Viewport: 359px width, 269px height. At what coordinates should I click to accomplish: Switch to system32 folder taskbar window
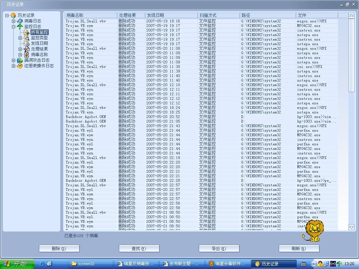tap(92, 264)
